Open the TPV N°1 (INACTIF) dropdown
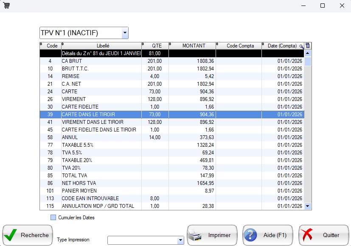This screenshot has height=246, width=351. 124,33
